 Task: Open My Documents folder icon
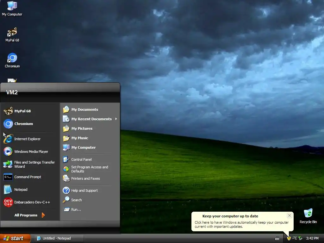(x=66, y=109)
